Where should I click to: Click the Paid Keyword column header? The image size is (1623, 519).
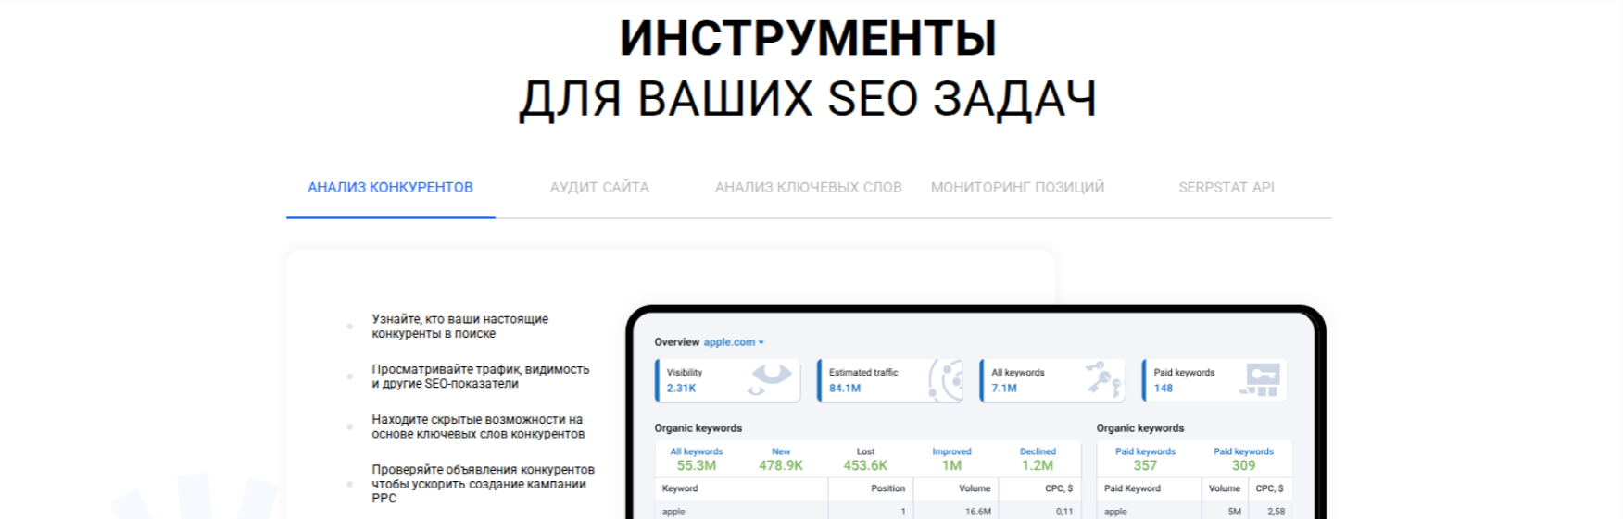click(1132, 488)
